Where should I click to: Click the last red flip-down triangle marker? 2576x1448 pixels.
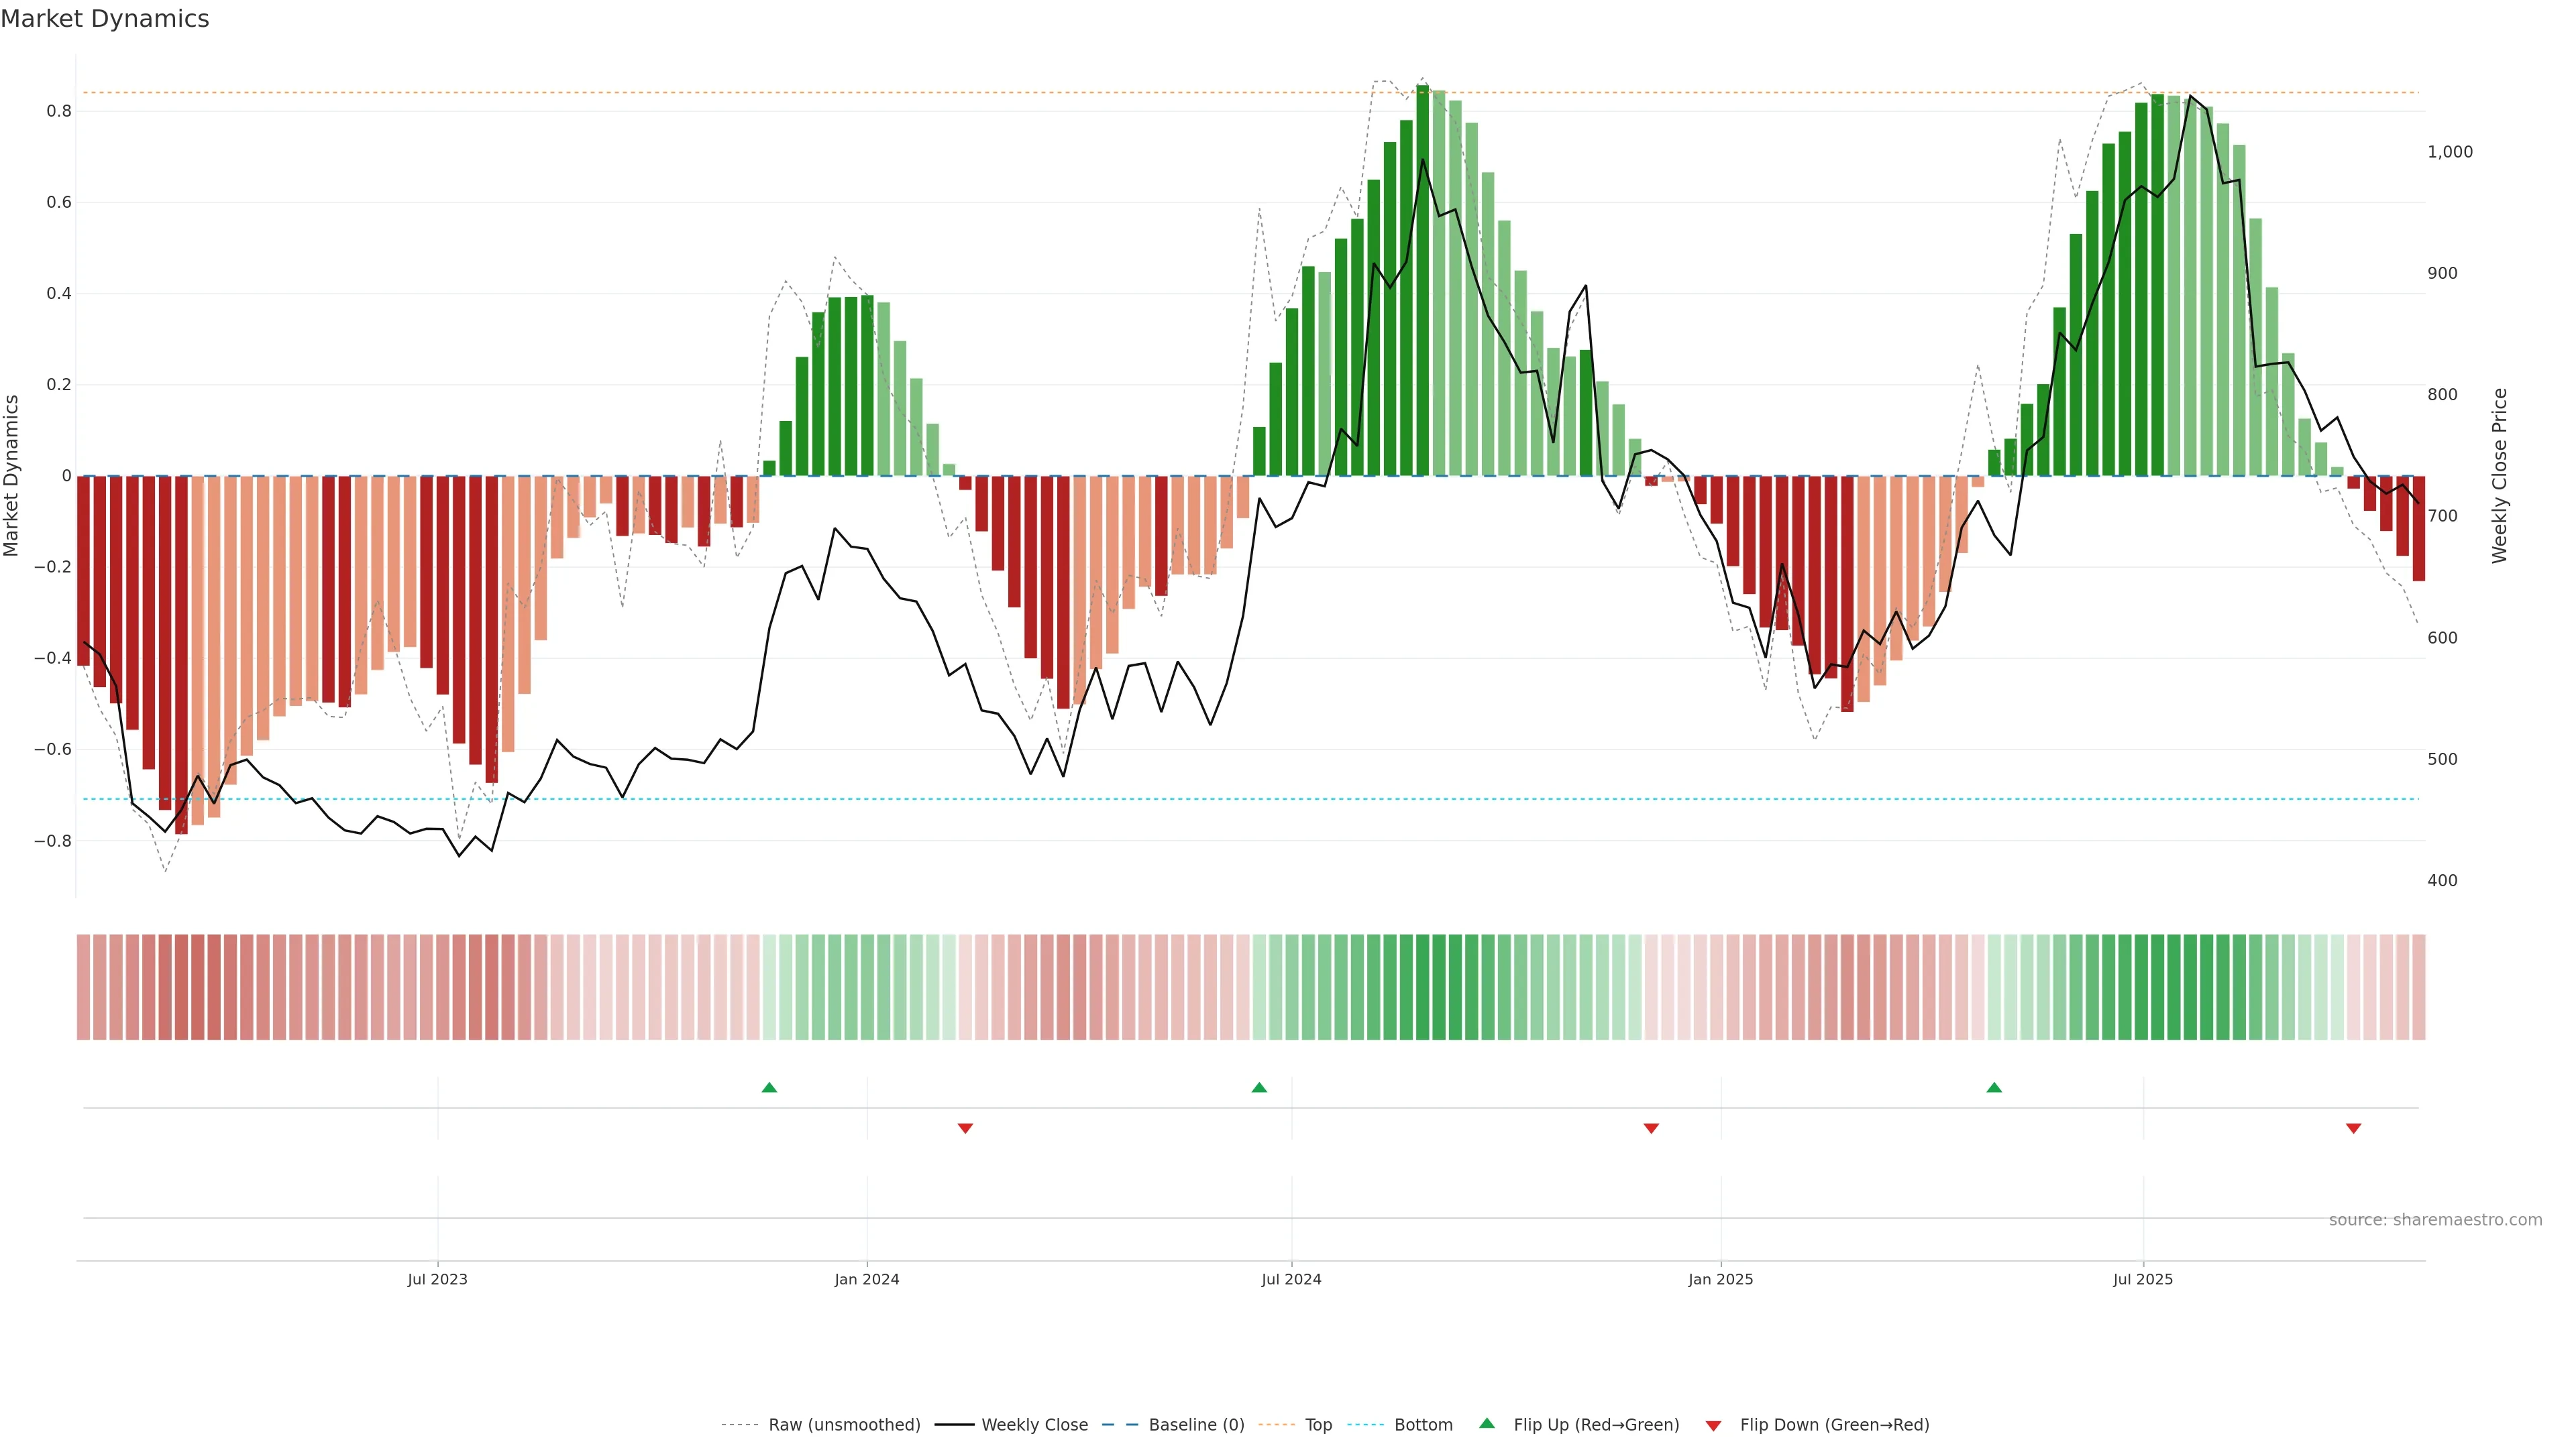2353,1128
